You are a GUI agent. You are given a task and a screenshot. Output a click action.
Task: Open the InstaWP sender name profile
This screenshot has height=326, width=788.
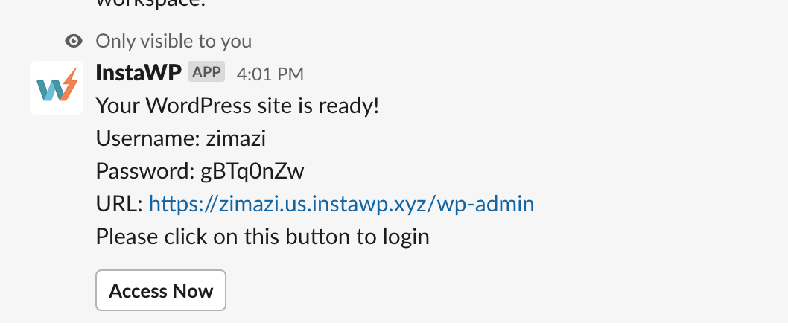point(139,73)
